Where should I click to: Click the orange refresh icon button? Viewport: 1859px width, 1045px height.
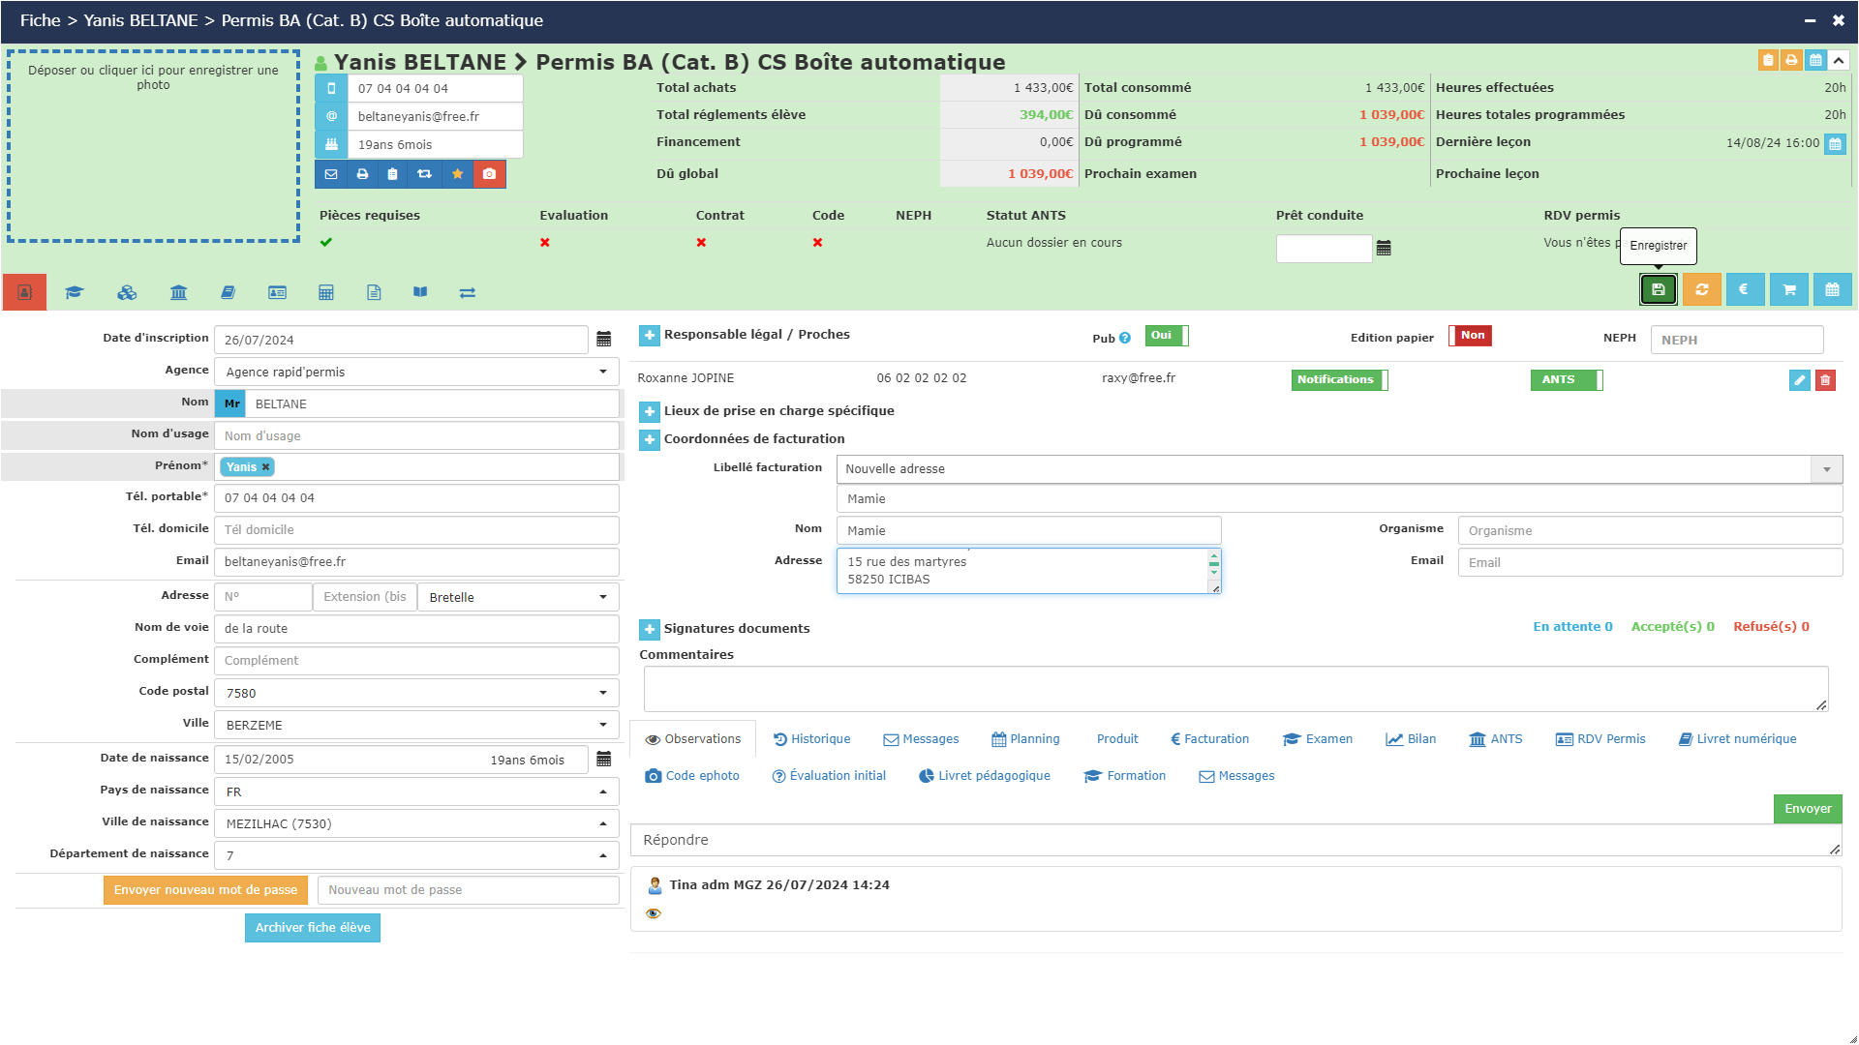pos(1701,289)
